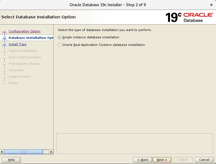Select Database Installation Option step in sidebar

31,38
